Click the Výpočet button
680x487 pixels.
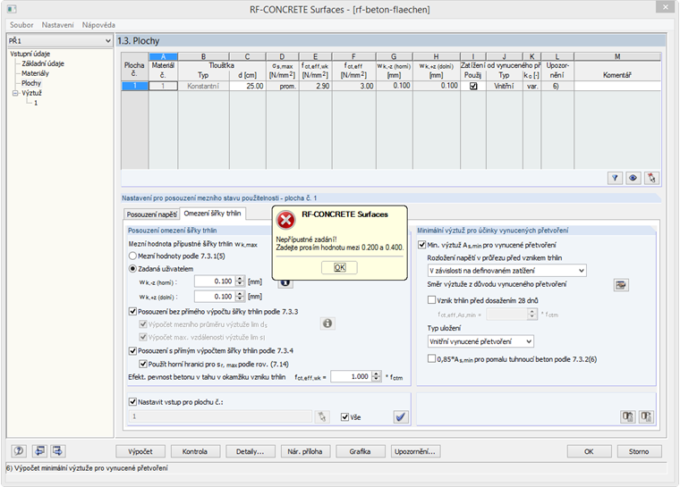pyautogui.click(x=140, y=451)
